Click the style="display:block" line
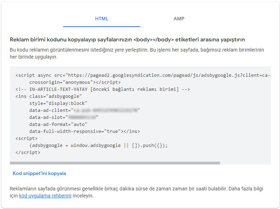The image size is (280, 209). point(58,103)
